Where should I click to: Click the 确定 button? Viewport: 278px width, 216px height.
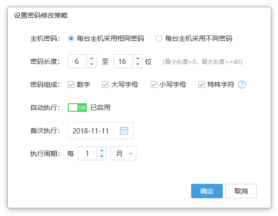[207, 191]
